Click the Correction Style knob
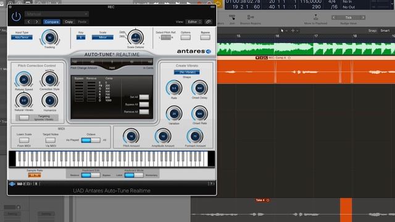Screen dimensions: 395x222 [49, 80]
